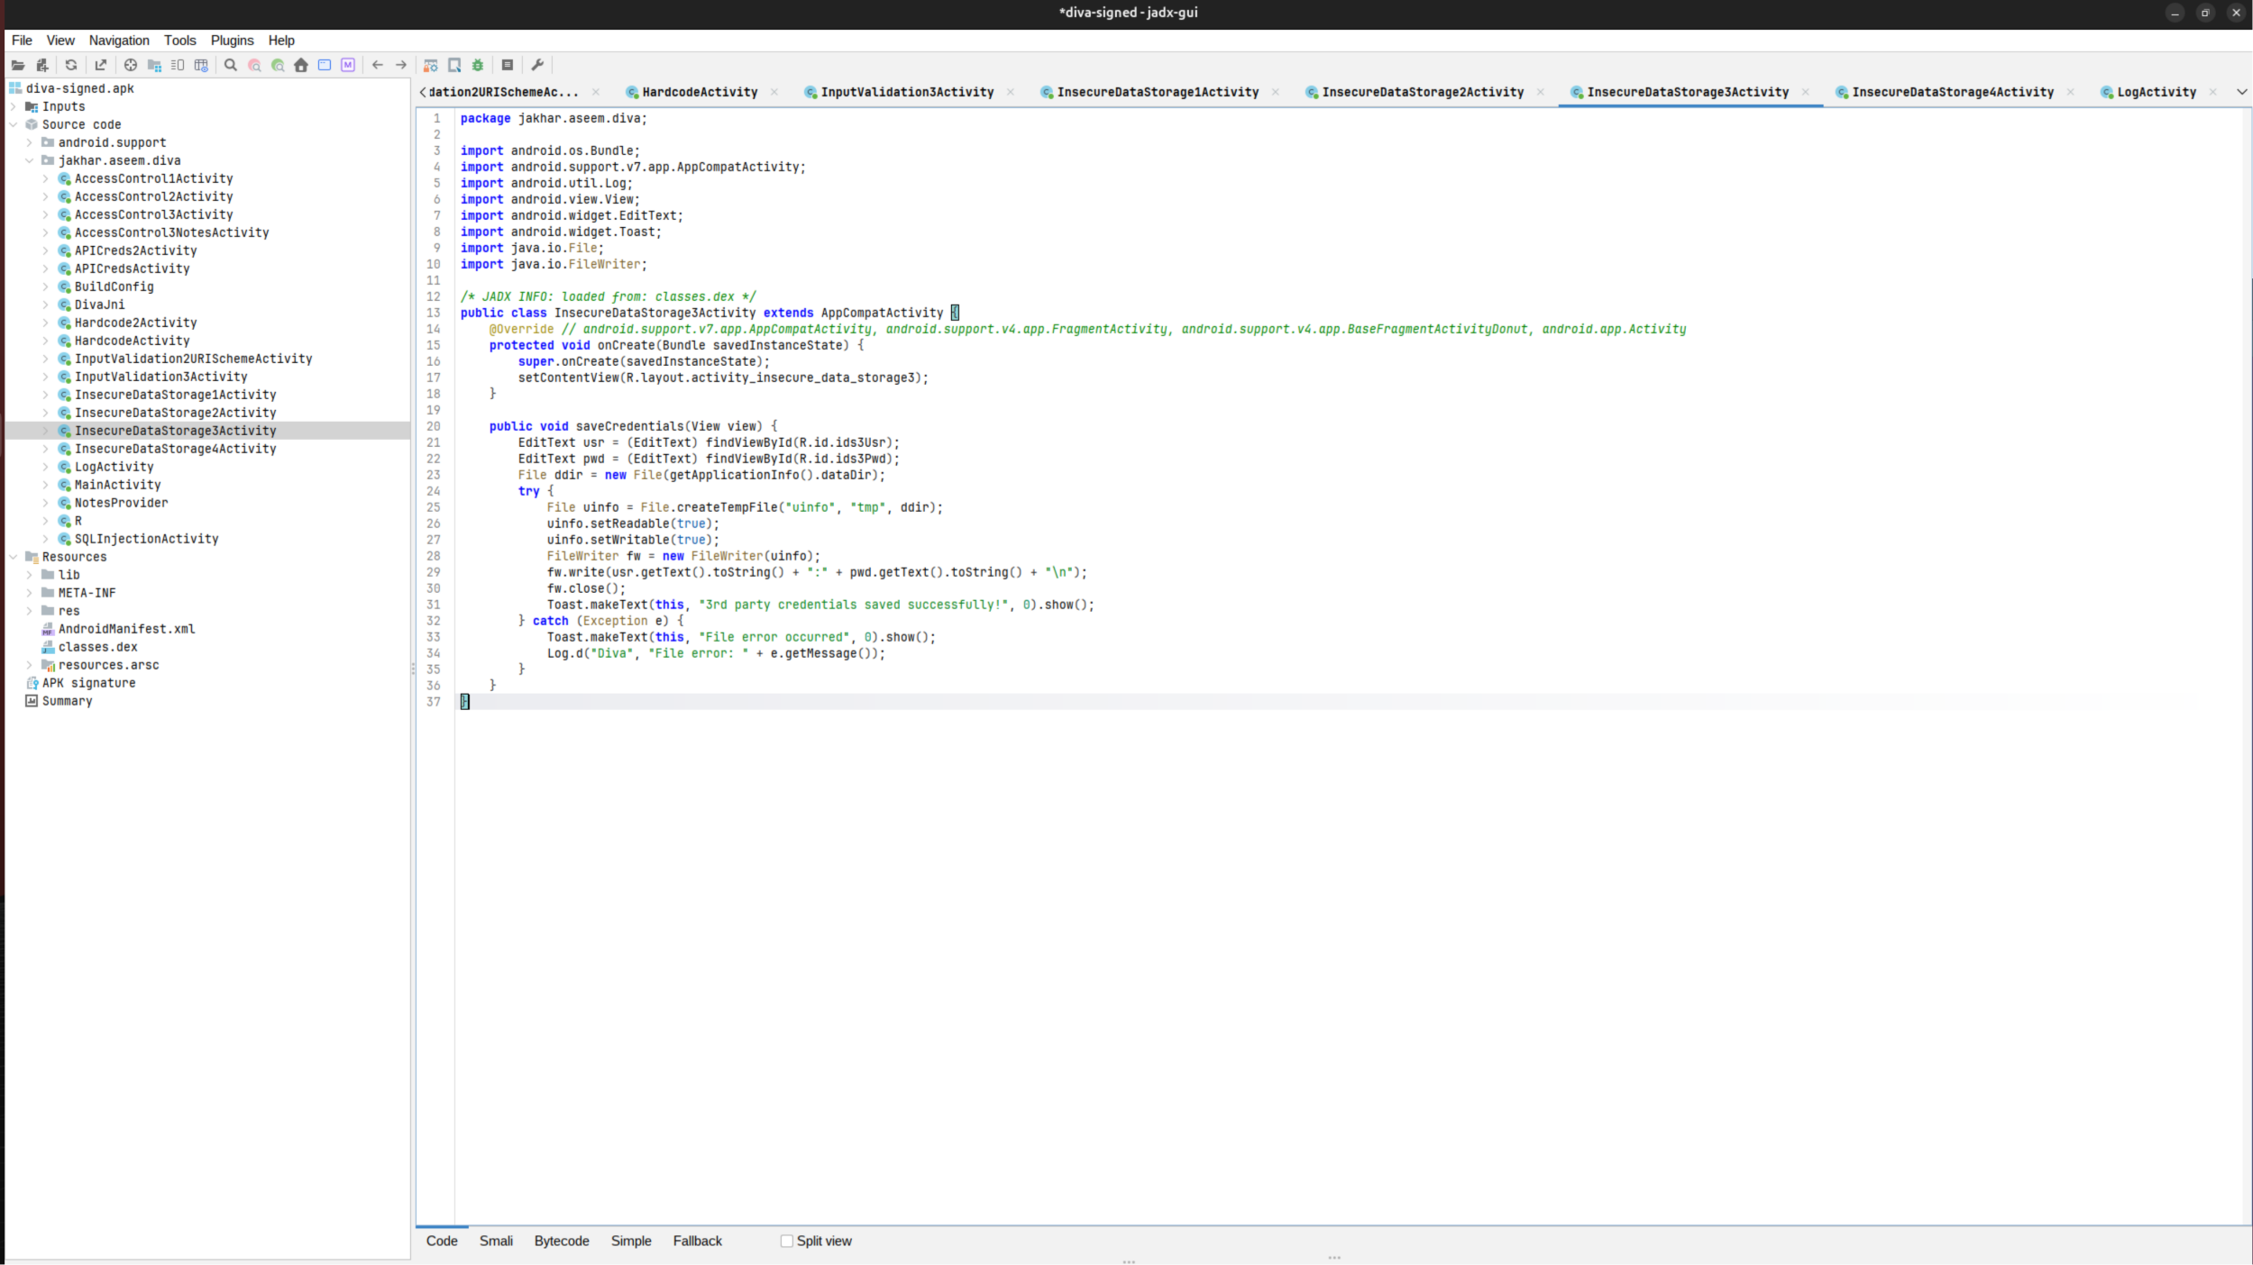The height and width of the screenshot is (1265, 2253).
Task: Collapse the jakhar.aseem.diva package
Action: tap(30, 160)
